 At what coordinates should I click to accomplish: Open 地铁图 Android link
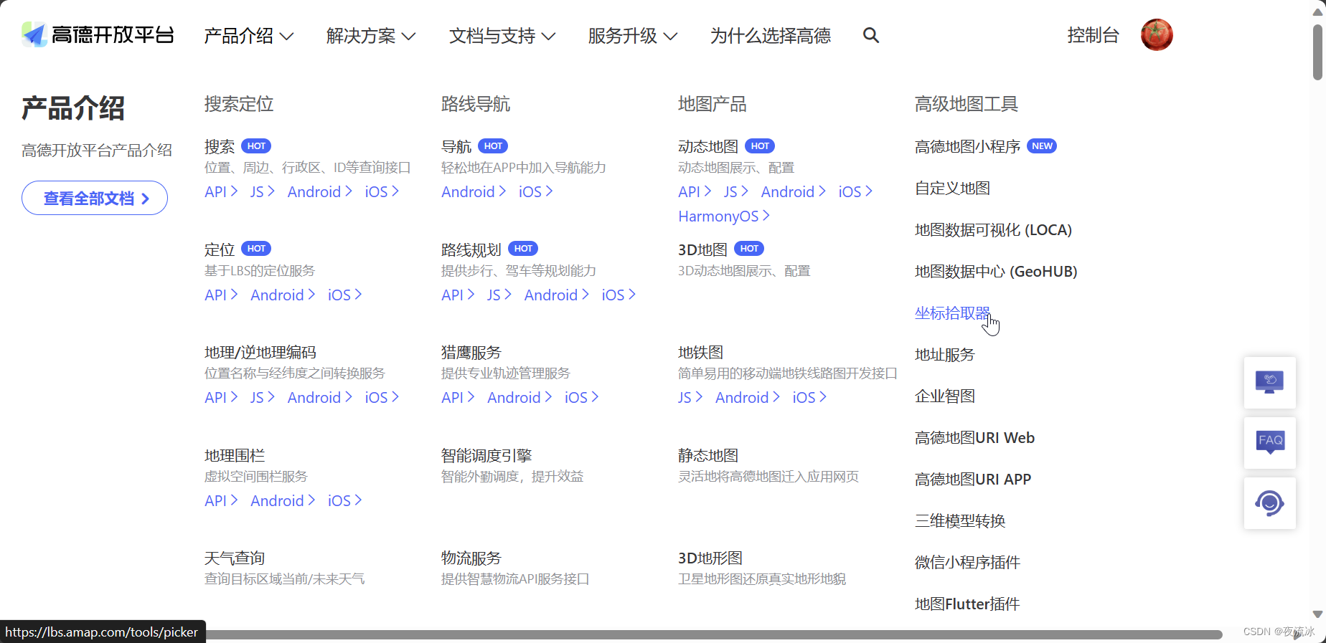pos(748,398)
